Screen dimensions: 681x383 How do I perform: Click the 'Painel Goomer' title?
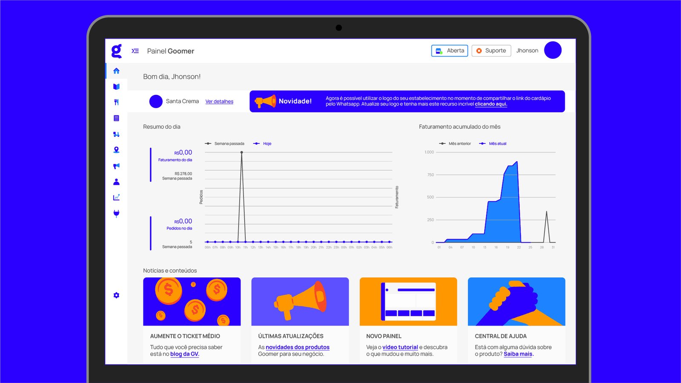pyautogui.click(x=171, y=51)
